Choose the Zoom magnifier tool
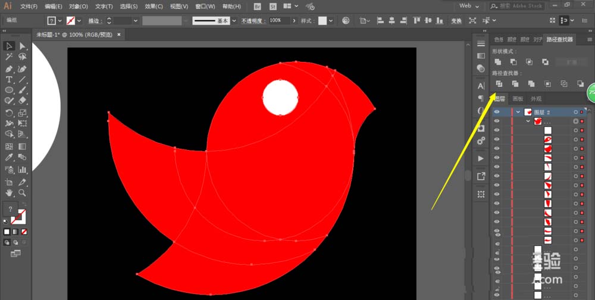Screen dimensions: 595x300 [x=23, y=192]
